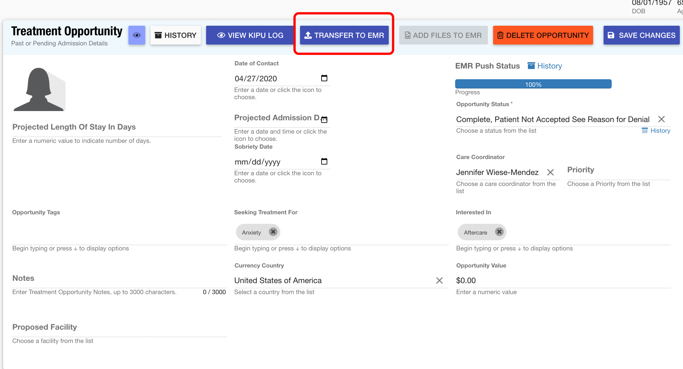Image resolution: width=683 pixels, height=369 pixels.
Task: Click the archive icon next to EMR Push Status History
Action: pos(531,66)
